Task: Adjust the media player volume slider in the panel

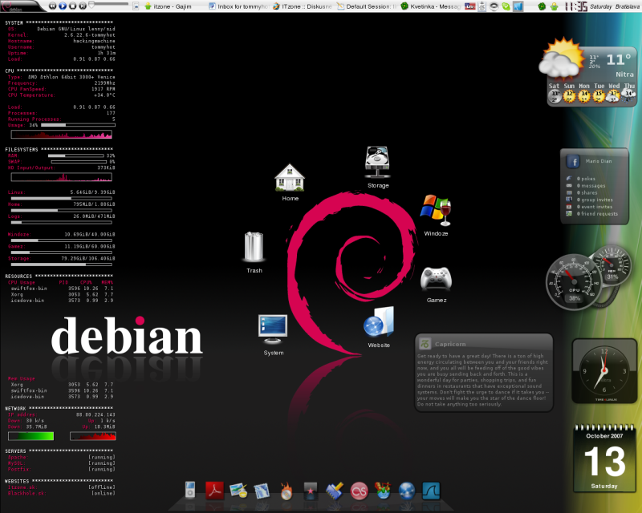Action: tap(108, 5)
